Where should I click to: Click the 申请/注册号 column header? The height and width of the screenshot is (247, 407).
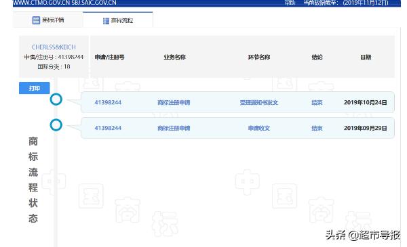[109, 58]
